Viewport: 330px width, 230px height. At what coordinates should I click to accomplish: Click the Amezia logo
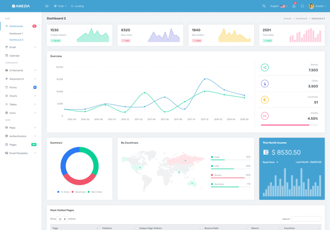tap(21, 6)
